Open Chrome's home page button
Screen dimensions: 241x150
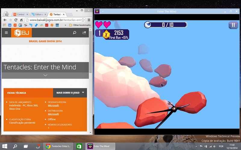[x=21, y=20]
